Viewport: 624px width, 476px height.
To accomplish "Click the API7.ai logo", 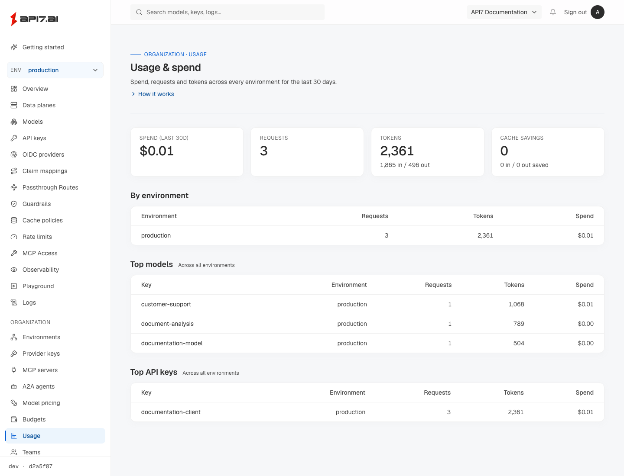I will 34,19.
